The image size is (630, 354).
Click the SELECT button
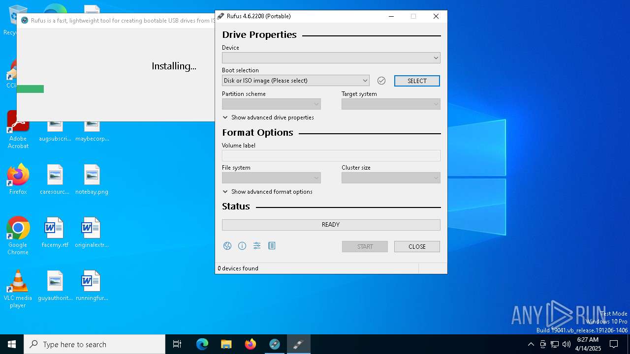click(417, 81)
